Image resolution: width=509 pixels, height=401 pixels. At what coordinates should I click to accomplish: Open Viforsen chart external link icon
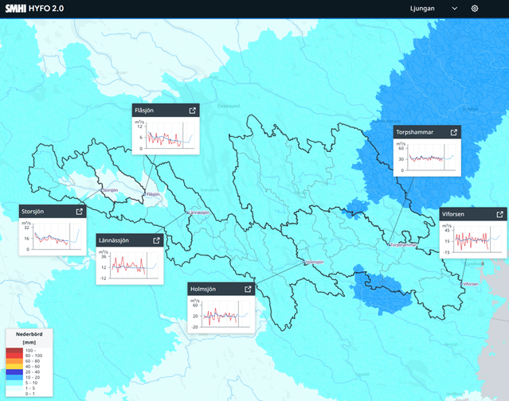500,214
